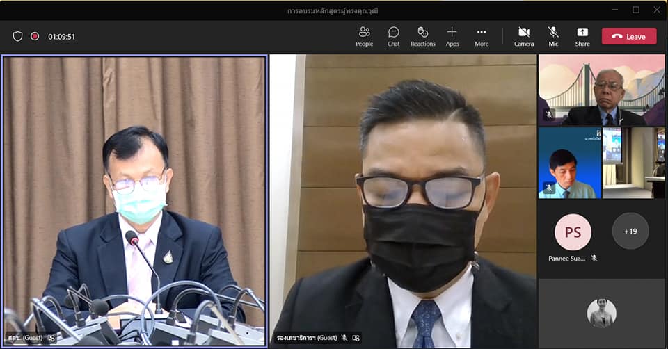
Task: Toggle the Camera on
Action: [x=524, y=36]
